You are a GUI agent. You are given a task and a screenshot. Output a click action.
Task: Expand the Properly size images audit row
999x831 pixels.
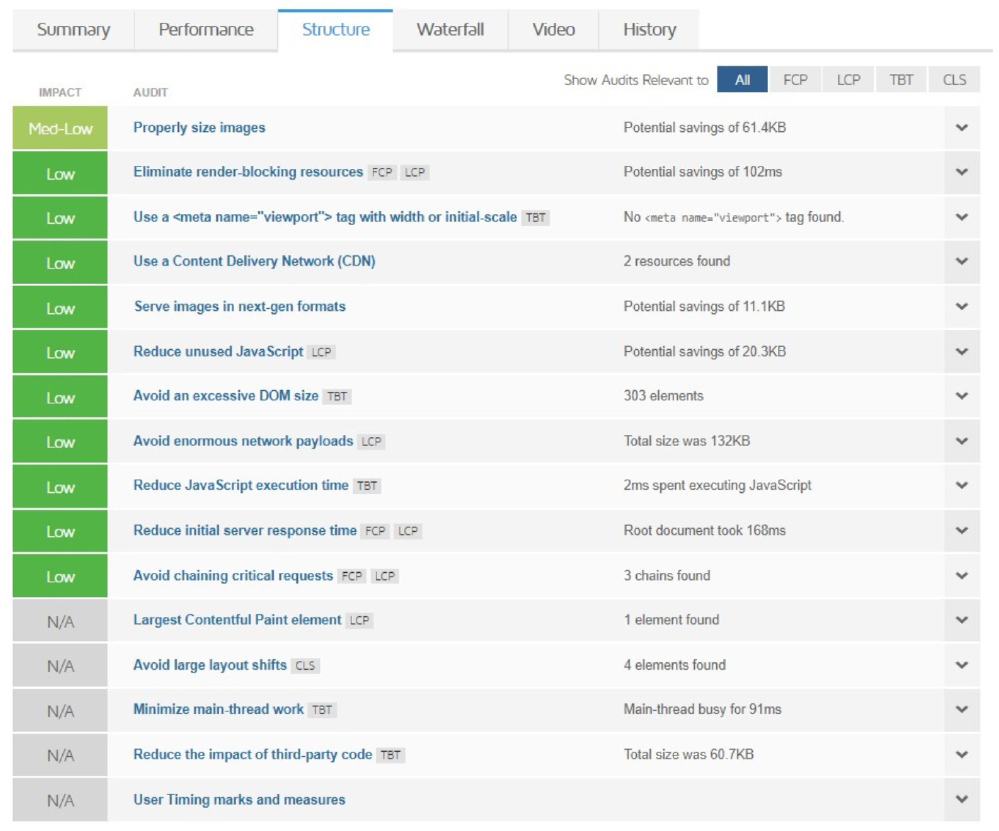[x=961, y=128]
